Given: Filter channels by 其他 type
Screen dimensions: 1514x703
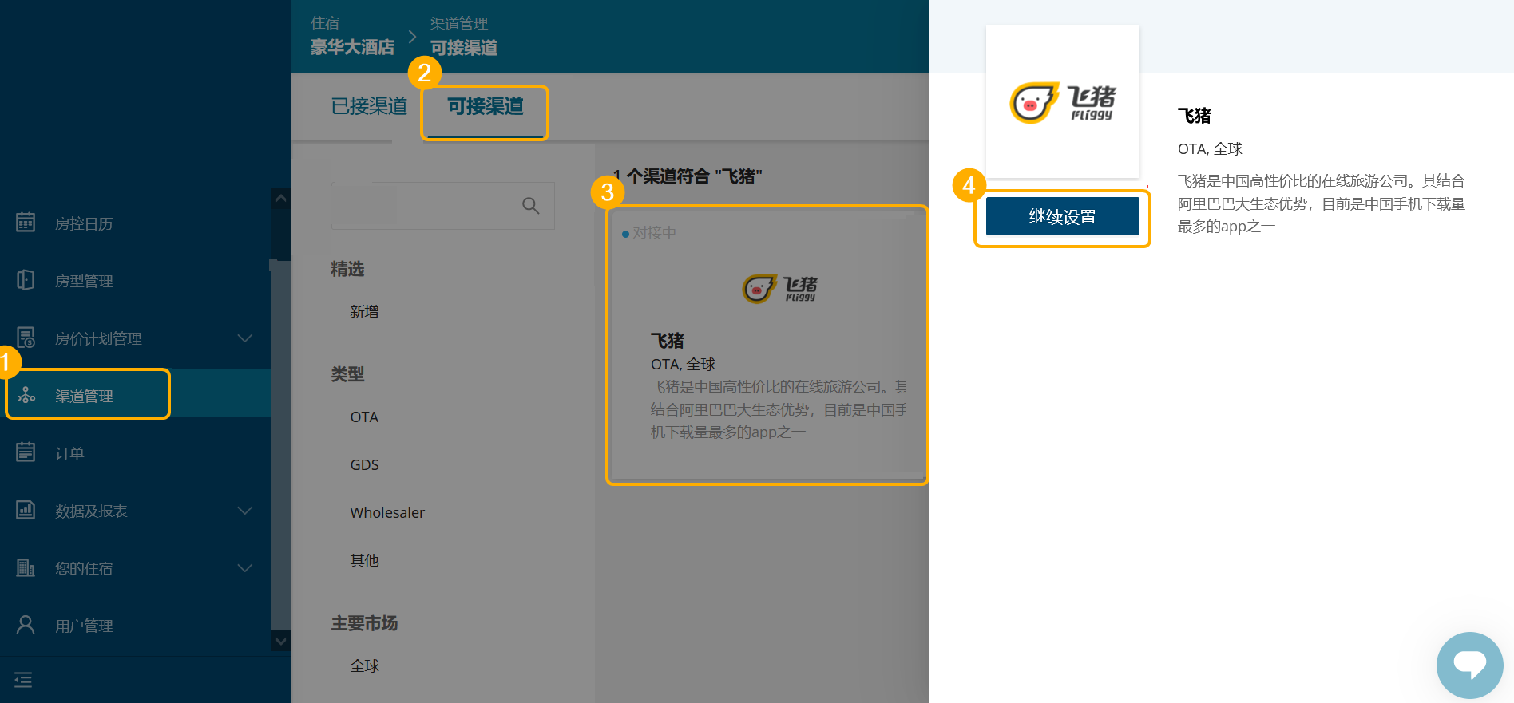Looking at the screenshot, I should tap(364, 561).
